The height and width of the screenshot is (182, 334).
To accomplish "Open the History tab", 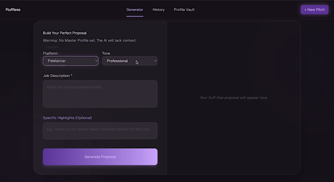I will point(159,10).
